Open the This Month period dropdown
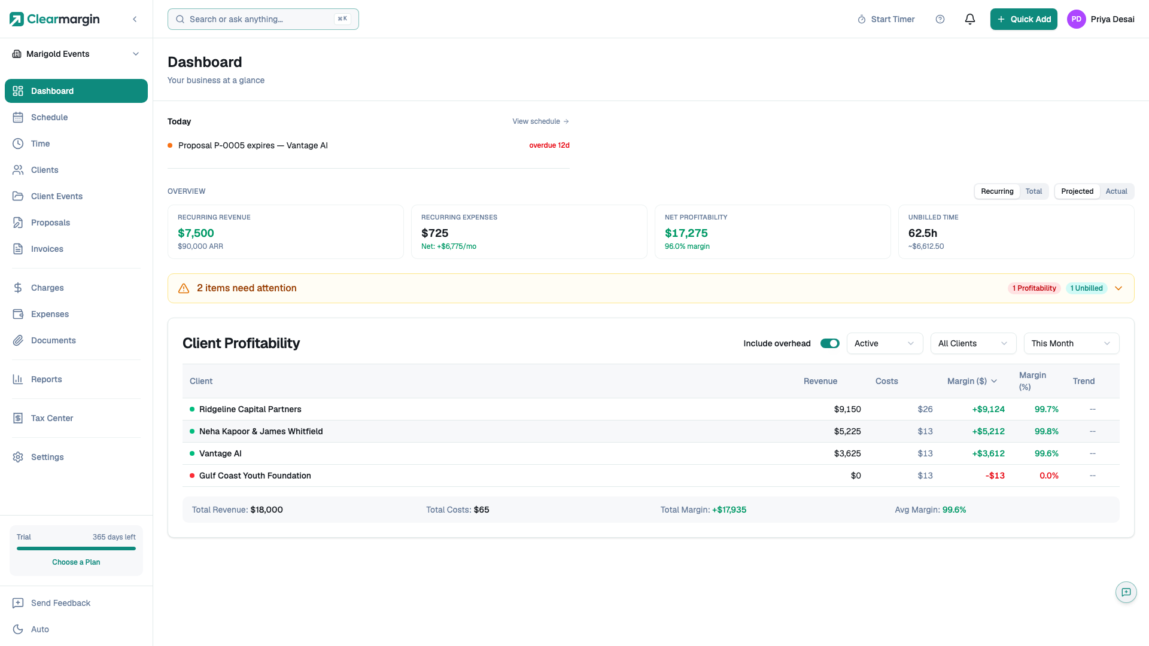 pyautogui.click(x=1071, y=343)
